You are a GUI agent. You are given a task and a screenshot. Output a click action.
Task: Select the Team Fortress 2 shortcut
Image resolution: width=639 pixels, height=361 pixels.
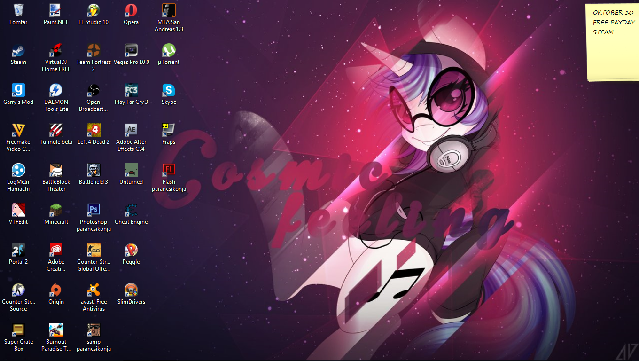pyautogui.click(x=94, y=50)
